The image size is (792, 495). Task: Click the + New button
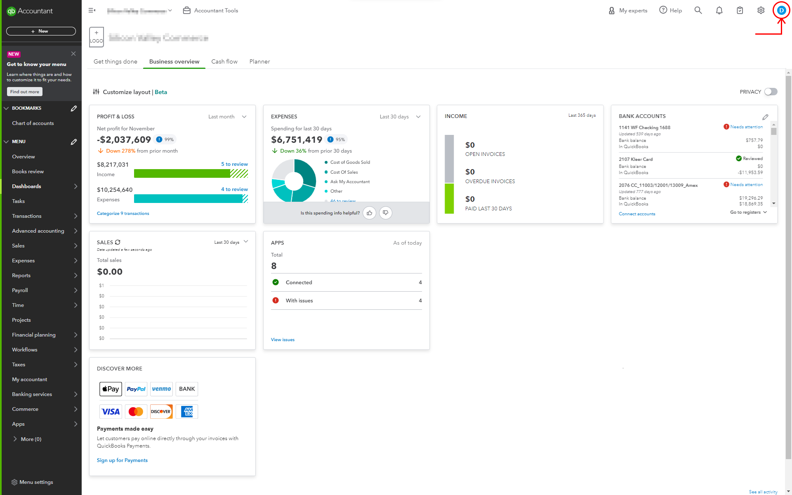pyautogui.click(x=41, y=31)
